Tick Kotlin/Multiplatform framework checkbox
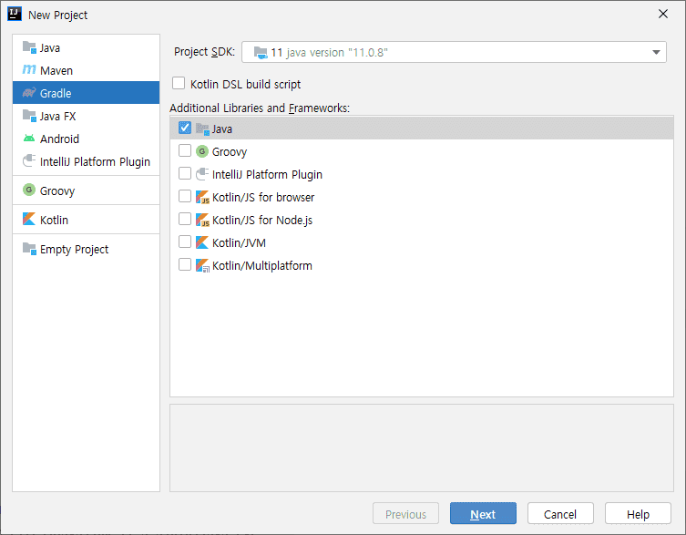This screenshot has height=535, width=686. tap(185, 265)
